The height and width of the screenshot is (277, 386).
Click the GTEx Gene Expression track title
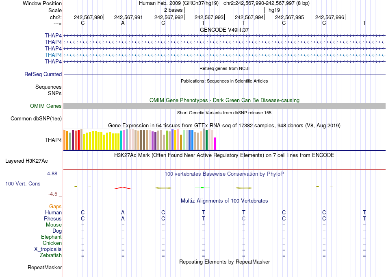pos(224,125)
